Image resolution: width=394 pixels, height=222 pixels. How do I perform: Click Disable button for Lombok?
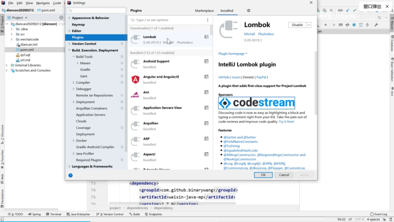297,25
